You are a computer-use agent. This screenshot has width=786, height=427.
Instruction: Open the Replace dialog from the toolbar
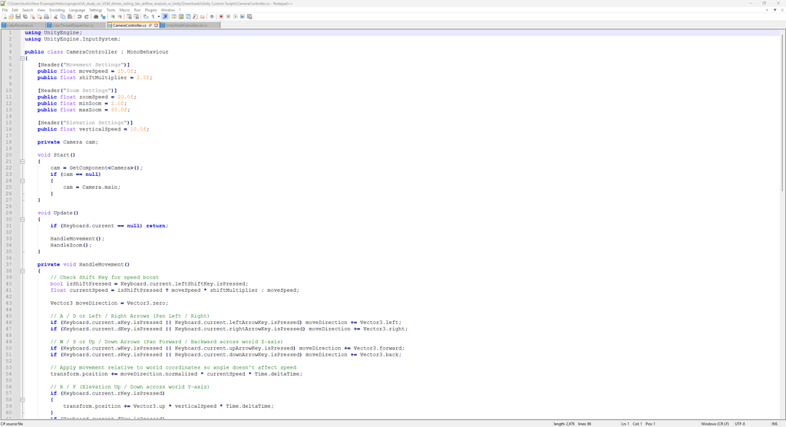[x=104, y=17]
